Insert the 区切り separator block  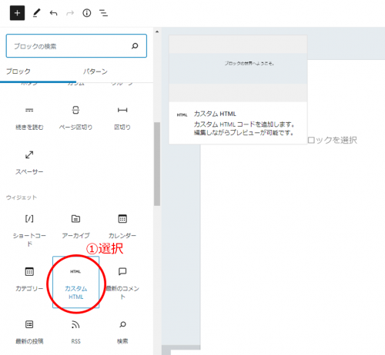pyautogui.click(x=122, y=118)
